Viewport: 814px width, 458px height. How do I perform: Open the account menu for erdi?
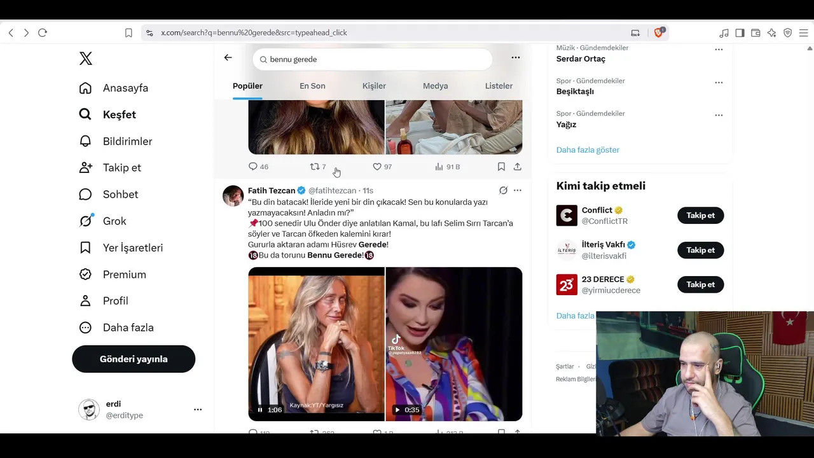(x=141, y=410)
